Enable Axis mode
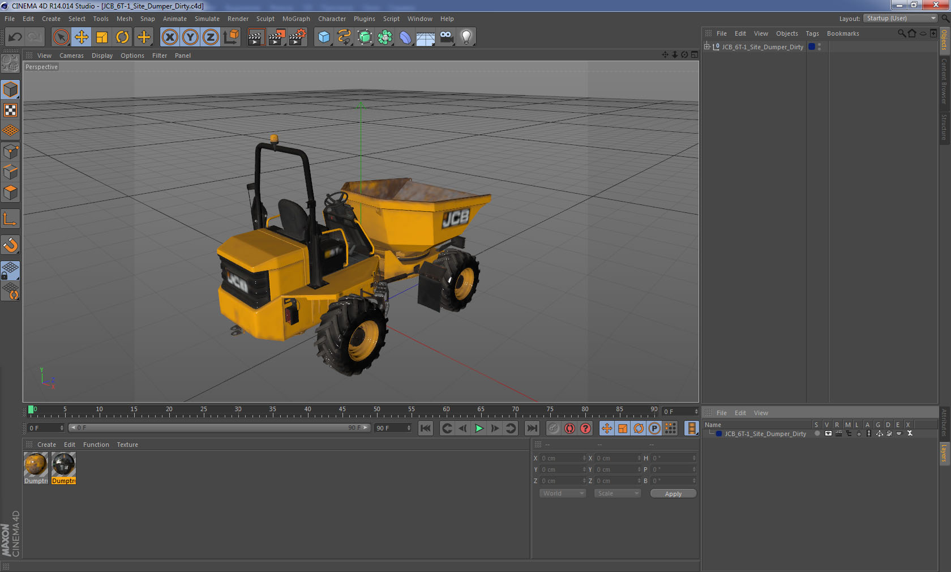This screenshot has width=951, height=572. tap(10, 219)
